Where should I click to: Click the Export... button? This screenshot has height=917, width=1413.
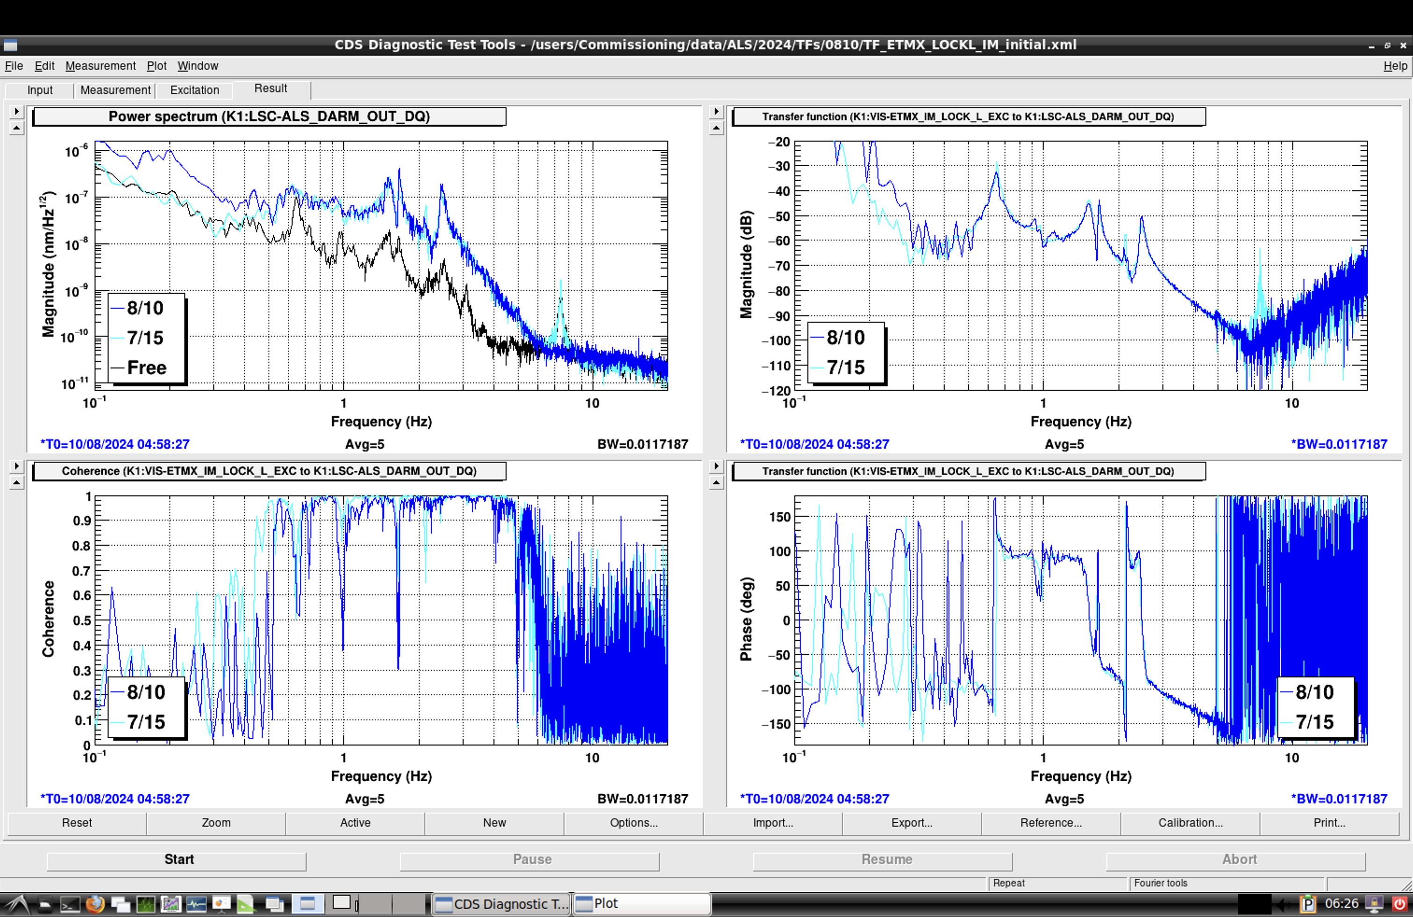point(911,823)
